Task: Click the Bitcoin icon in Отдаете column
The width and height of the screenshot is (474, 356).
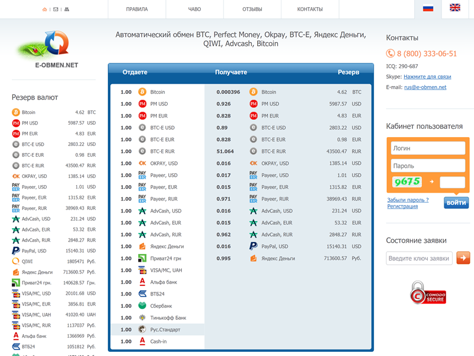Action: tap(142, 92)
